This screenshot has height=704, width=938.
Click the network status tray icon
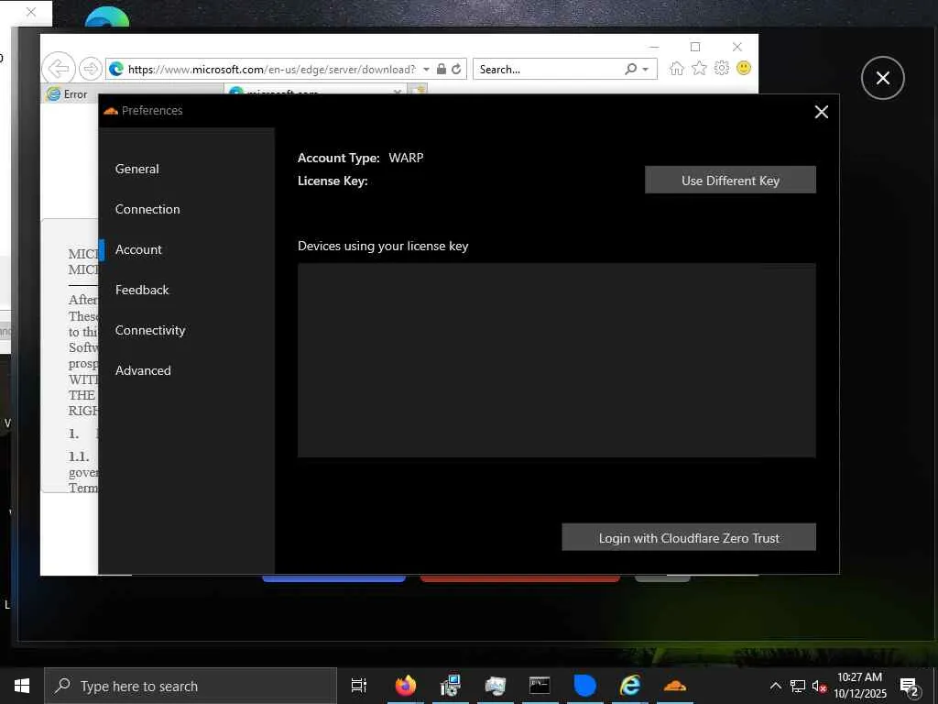click(798, 686)
